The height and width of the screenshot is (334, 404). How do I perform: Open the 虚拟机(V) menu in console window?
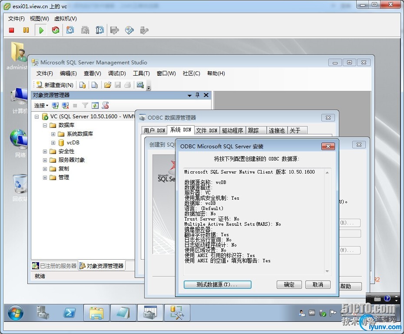click(x=66, y=19)
